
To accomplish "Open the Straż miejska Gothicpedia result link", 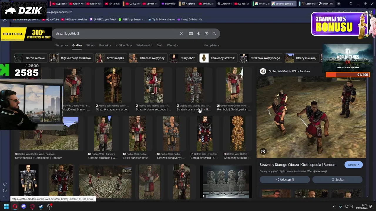I will coord(38,158).
